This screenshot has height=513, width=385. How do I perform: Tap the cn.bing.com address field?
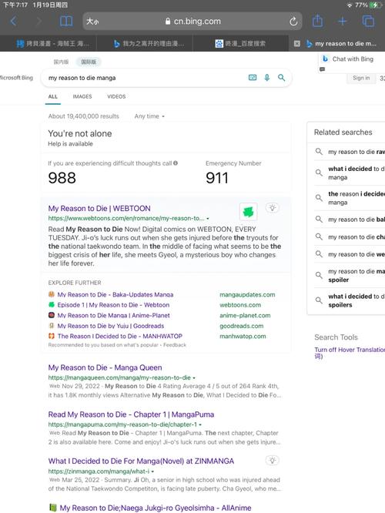[x=192, y=22]
